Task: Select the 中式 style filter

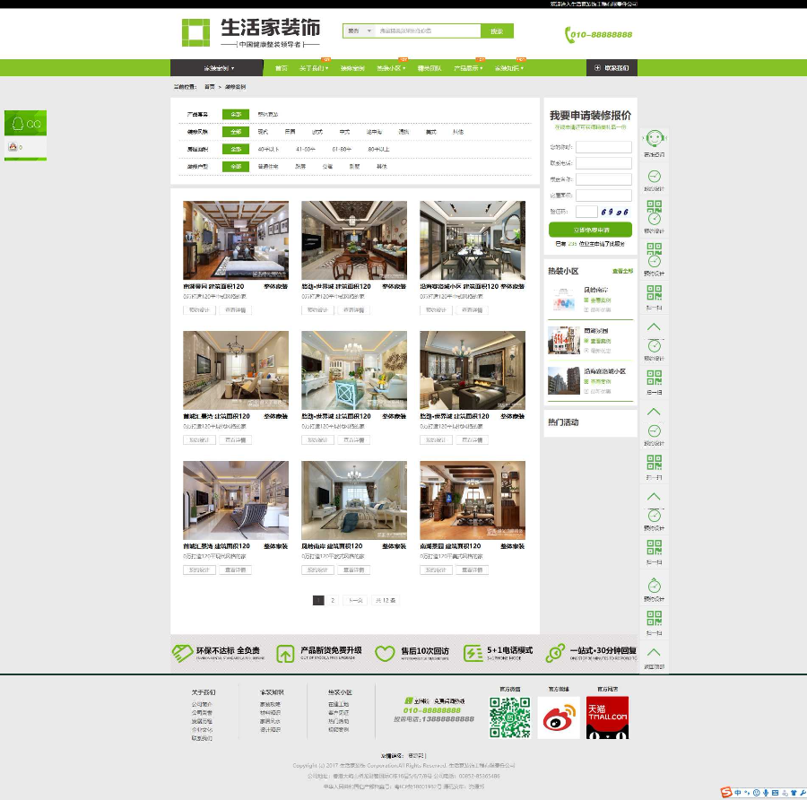Action: pyautogui.click(x=344, y=132)
